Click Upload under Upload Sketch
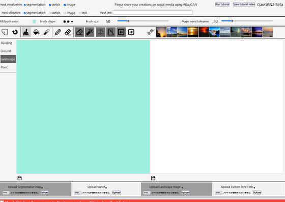 pos(117,192)
